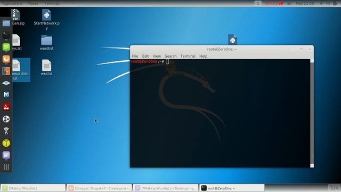Image resolution: width=341 pixels, height=192 pixels.
Task: Switch to root@ZeroOne taskbar entry
Action: coord(232,188)
